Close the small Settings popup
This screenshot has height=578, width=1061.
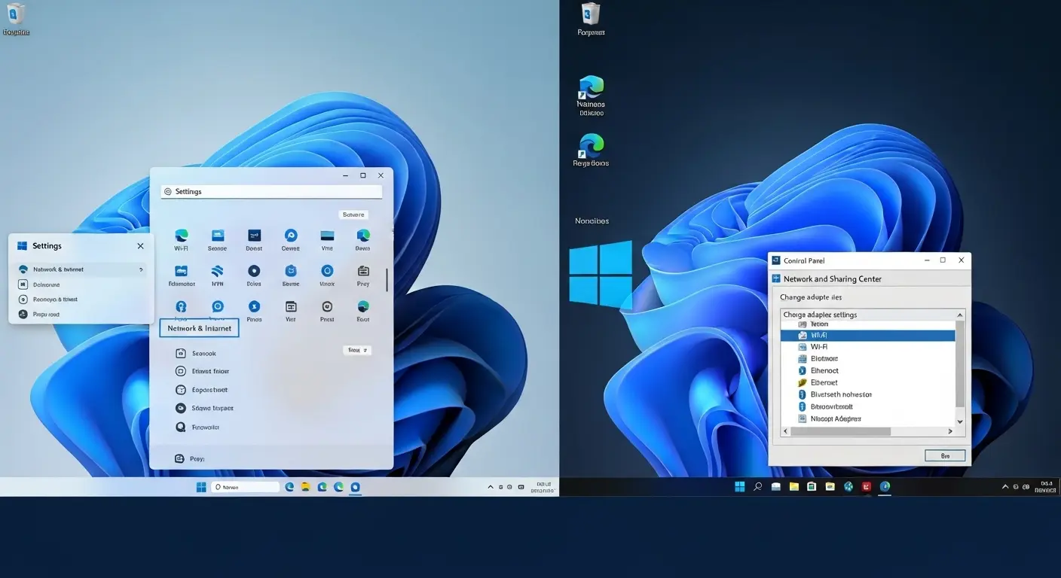140,246
